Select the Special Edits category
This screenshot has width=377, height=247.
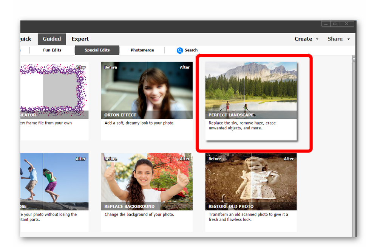[97, 50]
